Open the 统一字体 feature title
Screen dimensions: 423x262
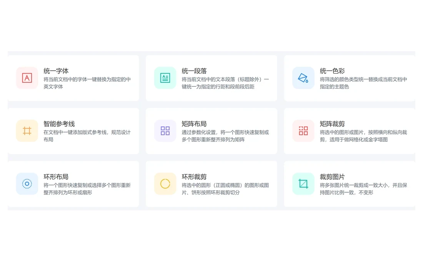[x=56, y=71]
